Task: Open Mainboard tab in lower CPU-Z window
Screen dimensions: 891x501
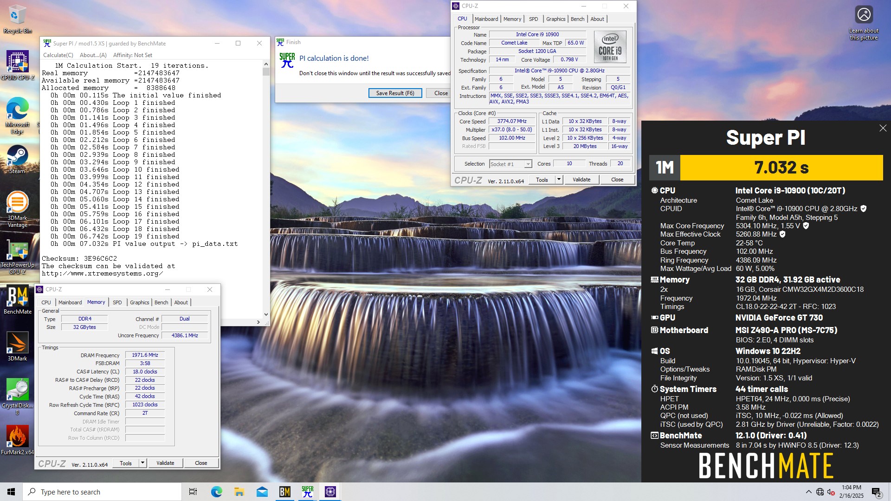Action: [x=70, y=302]
